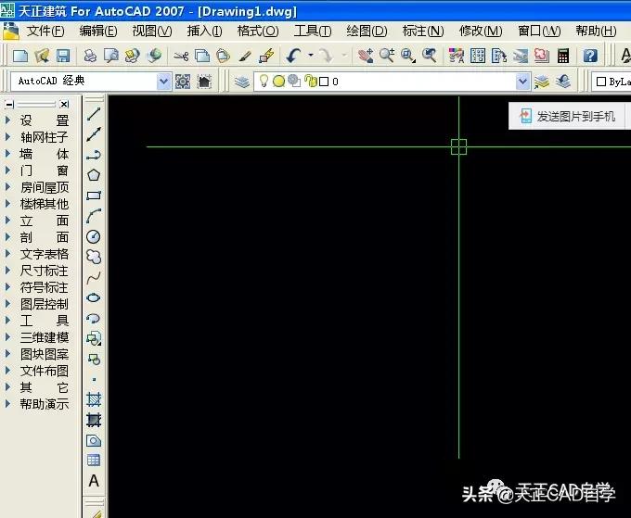Image resolution: width=631 pixels, height=518 pixels.
Task: Select the Hatch tool
Action: [x=94, y=399]
